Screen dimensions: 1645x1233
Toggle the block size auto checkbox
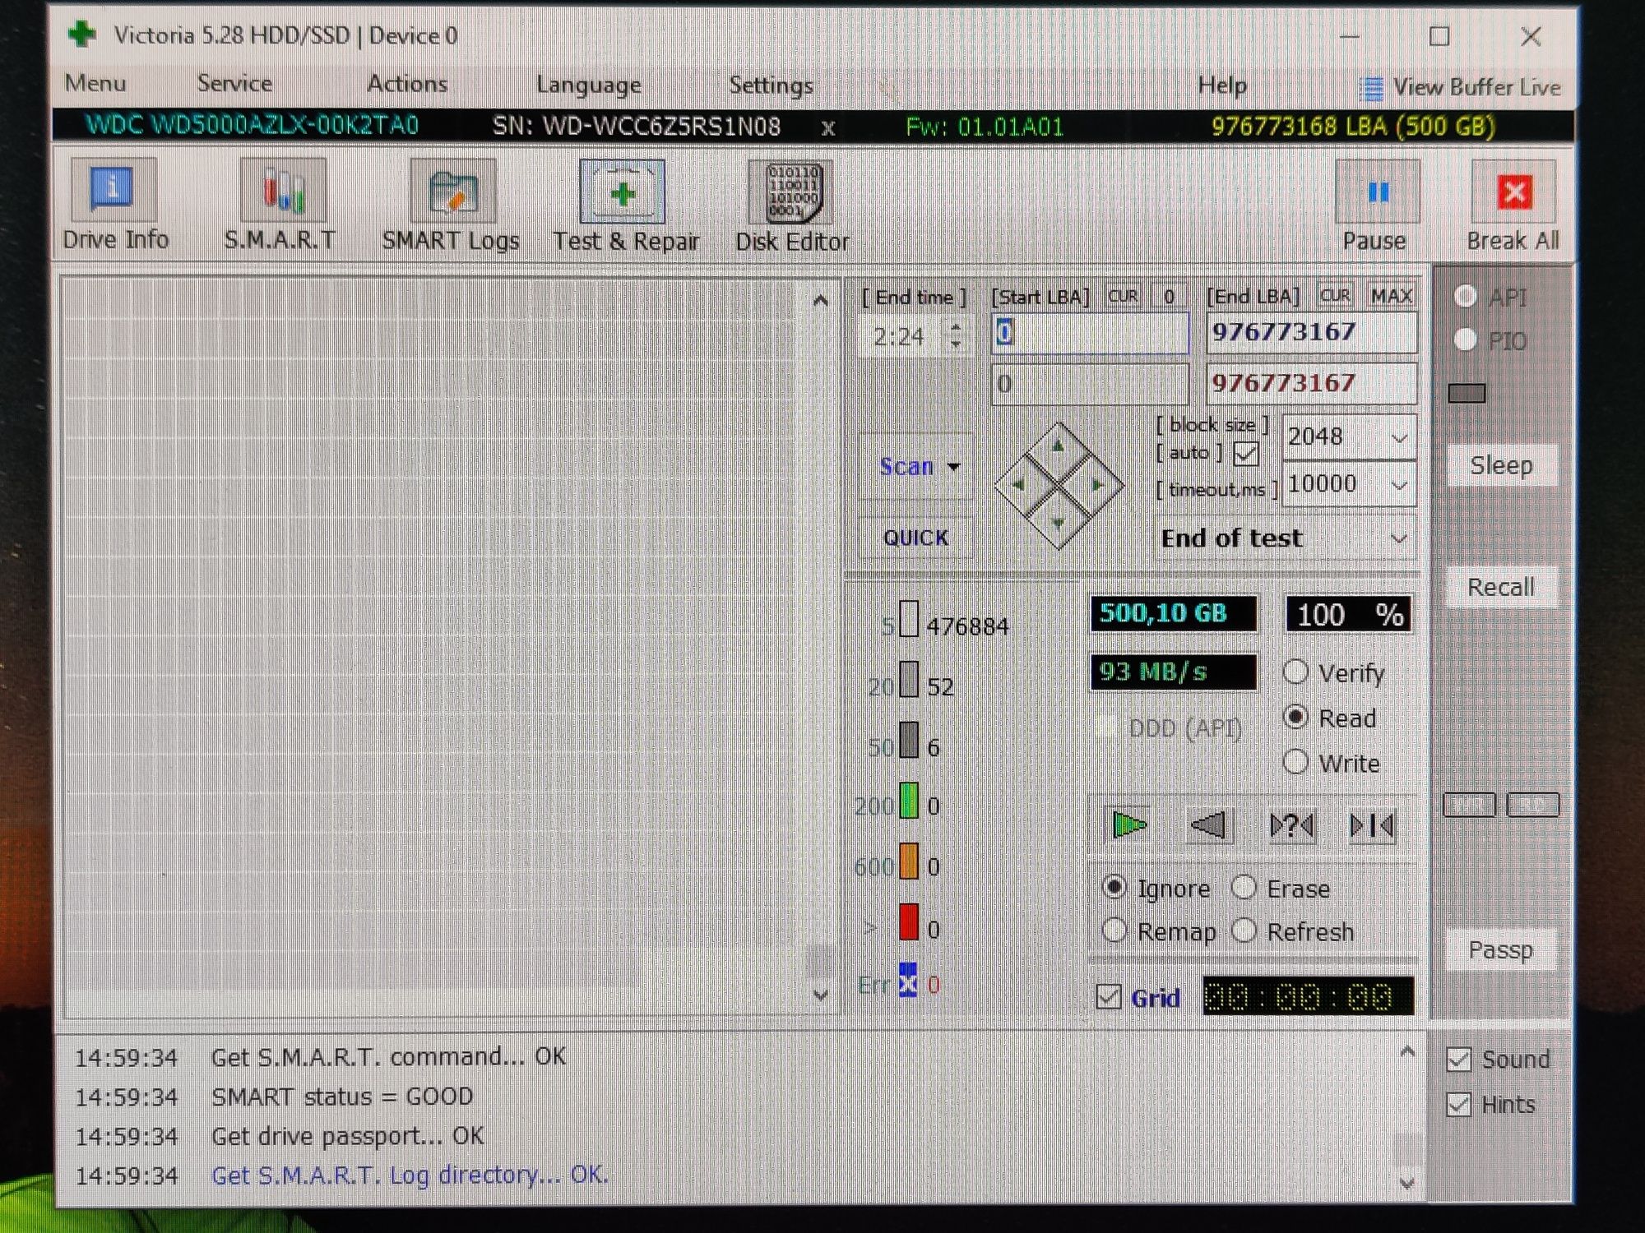click(1246, 454)
